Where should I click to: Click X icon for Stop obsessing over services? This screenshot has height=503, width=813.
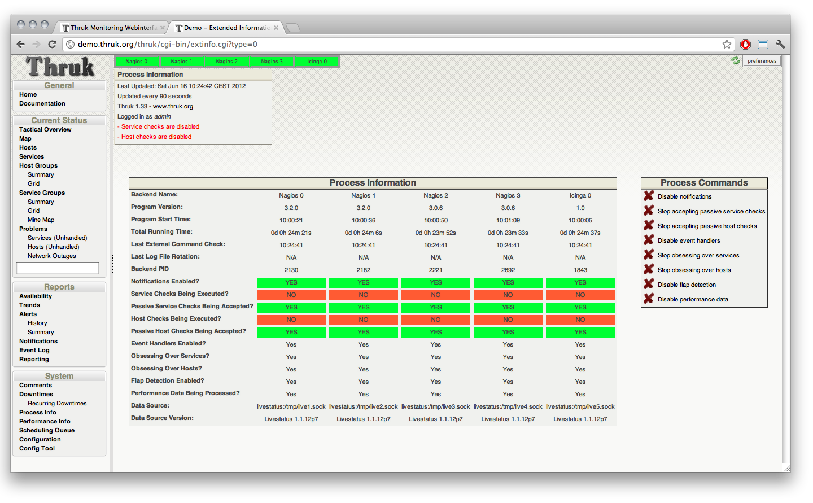(x=649, y=255)
